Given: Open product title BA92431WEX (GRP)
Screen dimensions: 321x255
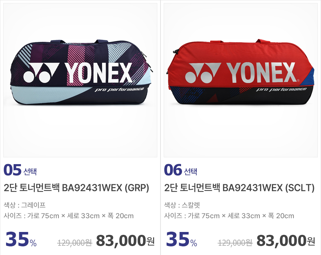Looking at the screenshot, I should [x=76, y=188].
